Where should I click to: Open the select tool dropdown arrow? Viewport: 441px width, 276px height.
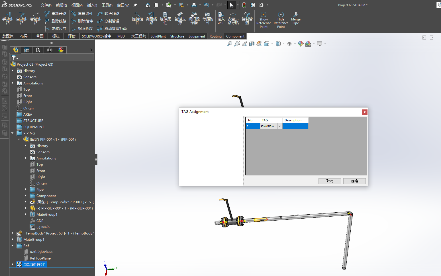click(238, 5)
